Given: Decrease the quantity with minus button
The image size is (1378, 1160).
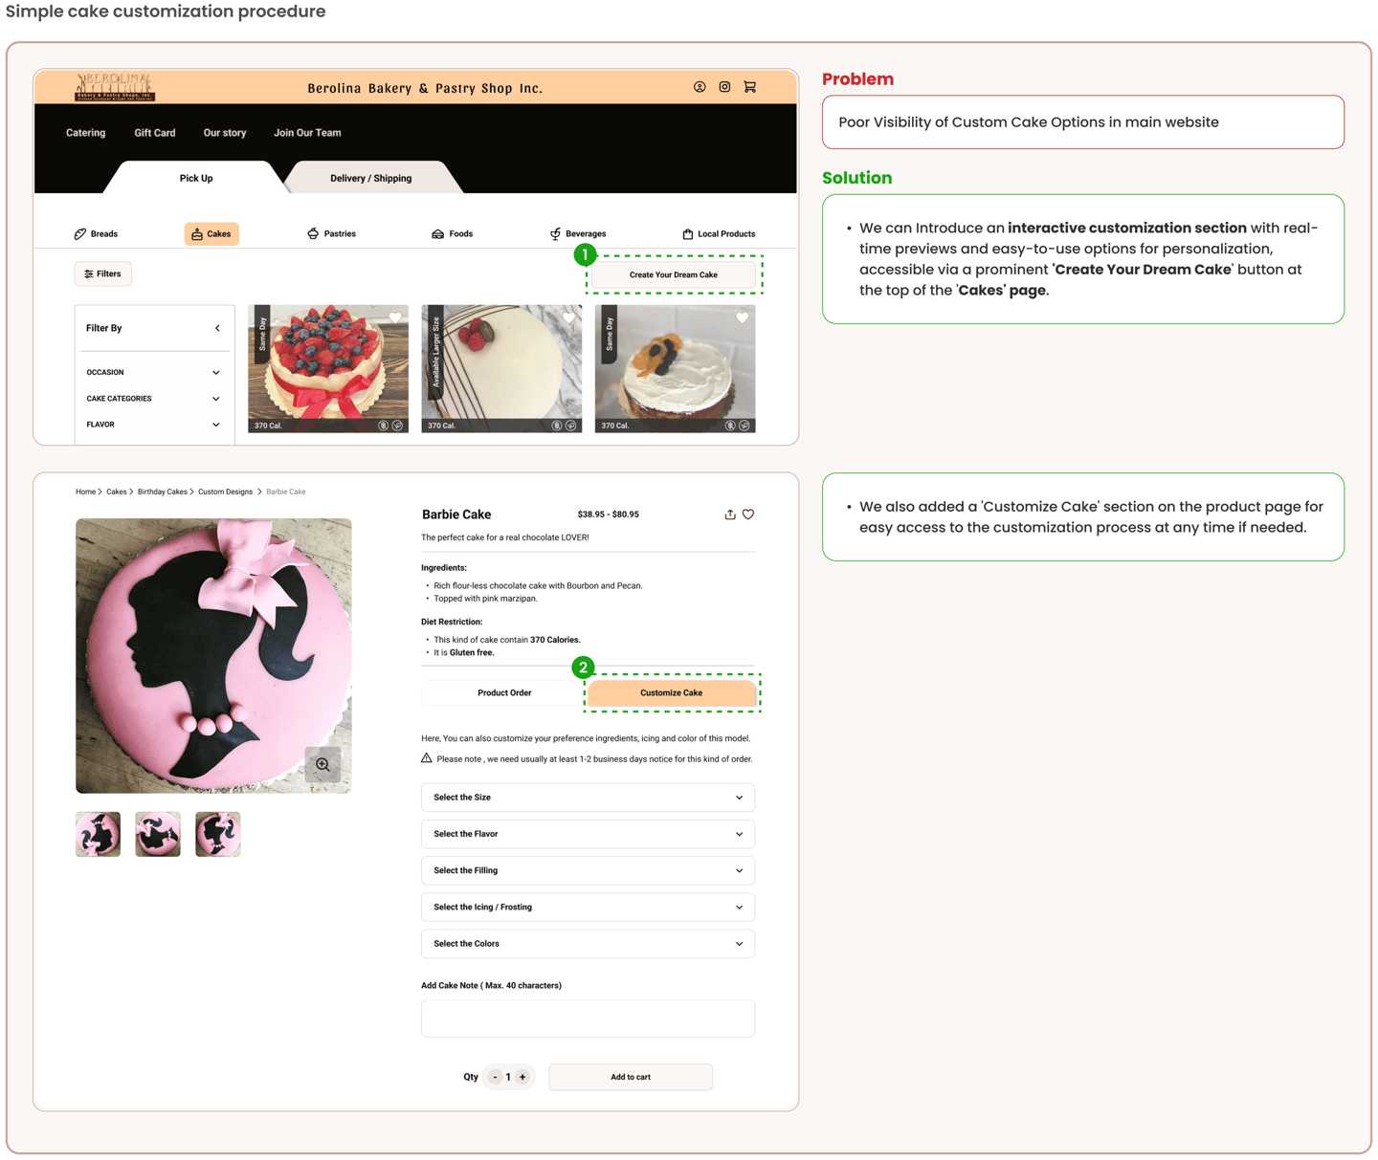Looking at the screenshot, I should pyautogui.click(x=495, y=1077).
